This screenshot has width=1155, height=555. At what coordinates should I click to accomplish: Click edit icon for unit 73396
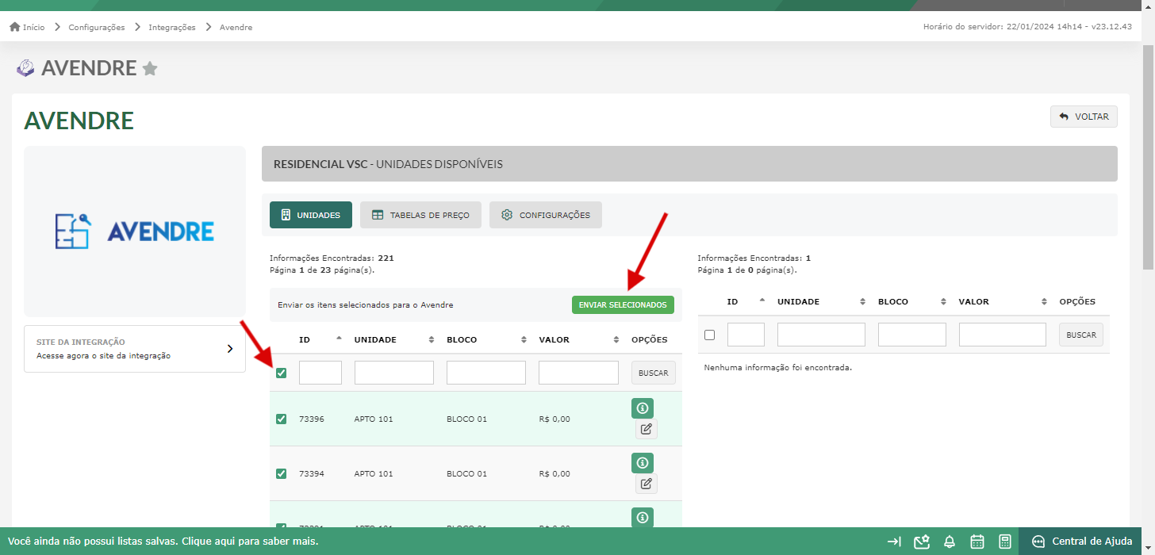[647, 429]
